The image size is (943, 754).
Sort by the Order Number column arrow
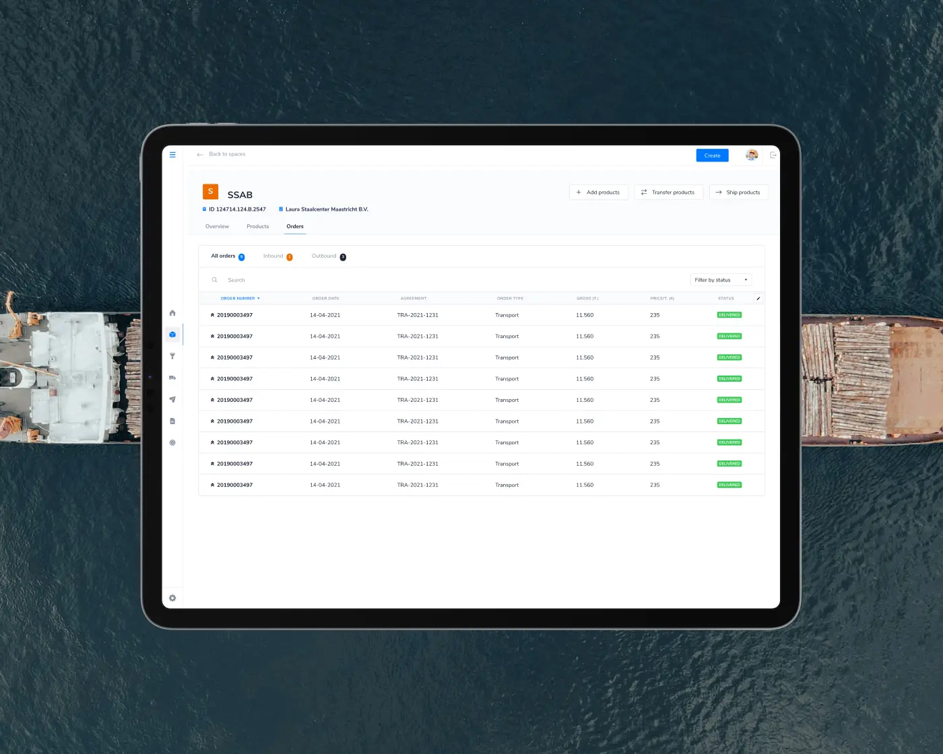pos(259,298)
